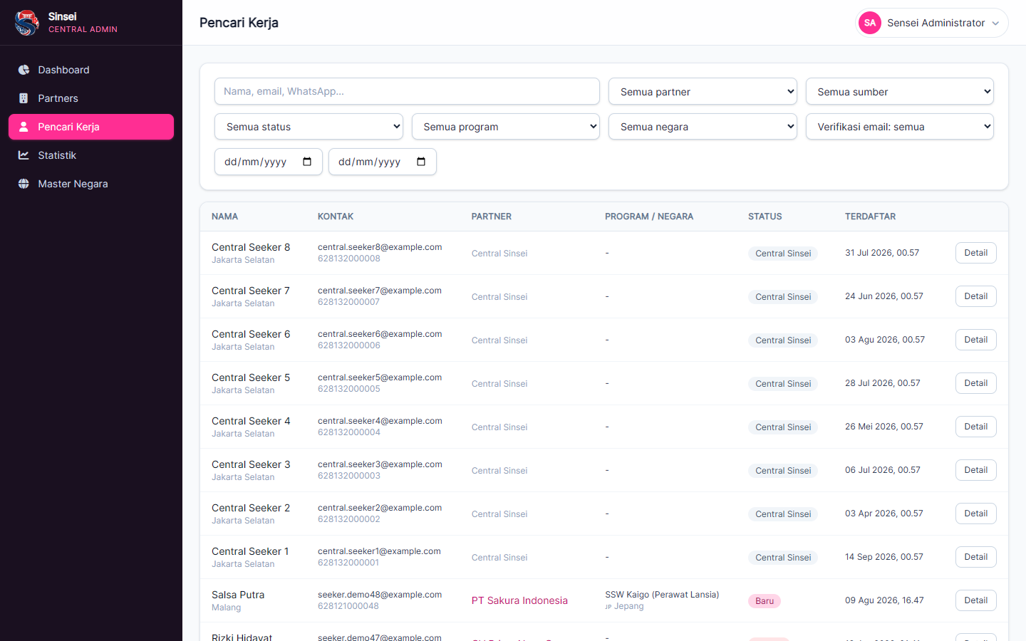The image size is (1026, 641).
Task: Select the Pencari Kerja sidebar item
Action: coord(91,127)
